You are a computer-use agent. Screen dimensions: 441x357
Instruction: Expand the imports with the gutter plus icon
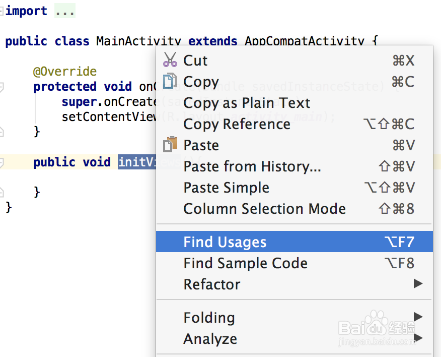point(2,11)
